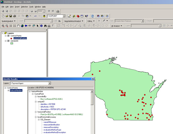The width and height of the screenshot is (173, 134).
Task: Collapse the DQ_Element node
Action: pos(39,120)
